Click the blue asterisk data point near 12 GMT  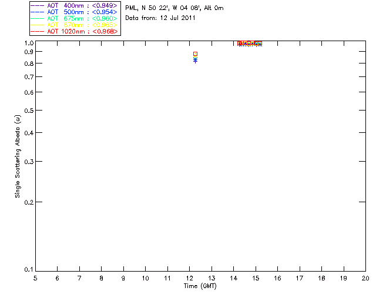196,60
